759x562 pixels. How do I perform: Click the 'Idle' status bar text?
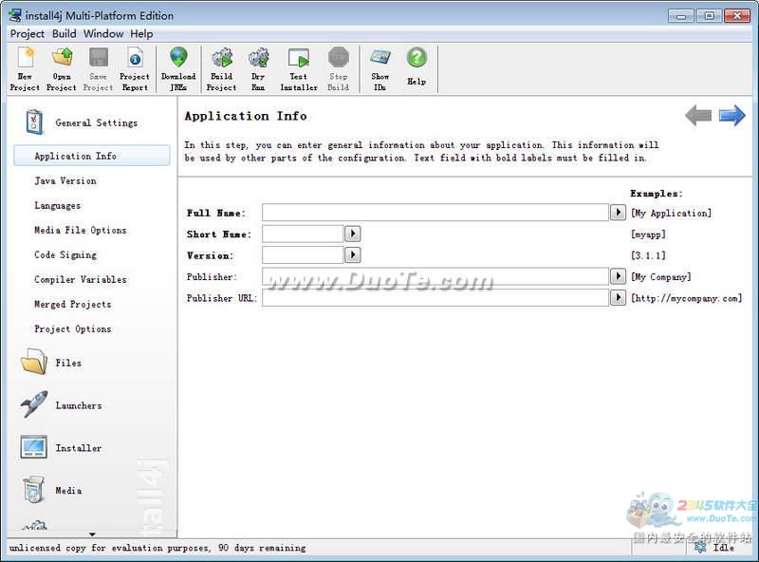coord(723,548)
